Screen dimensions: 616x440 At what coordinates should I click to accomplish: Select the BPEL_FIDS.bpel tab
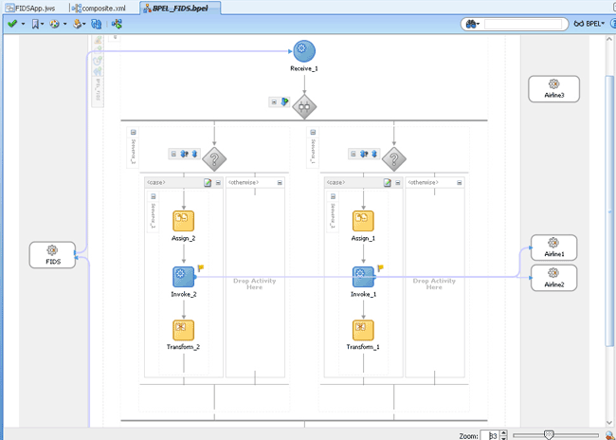180,9
